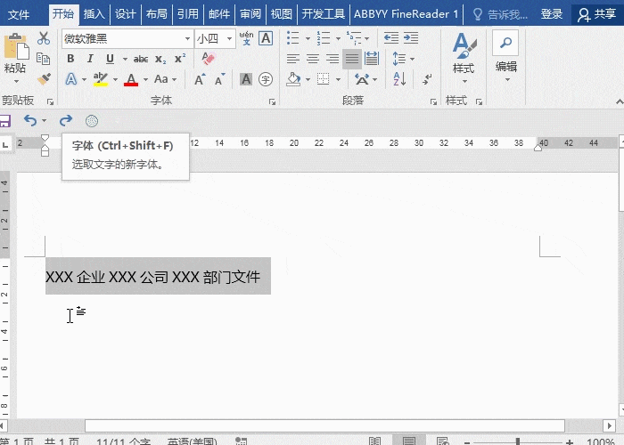
Task: Toggle Italic formatting
Action: [x=90, y=59]
